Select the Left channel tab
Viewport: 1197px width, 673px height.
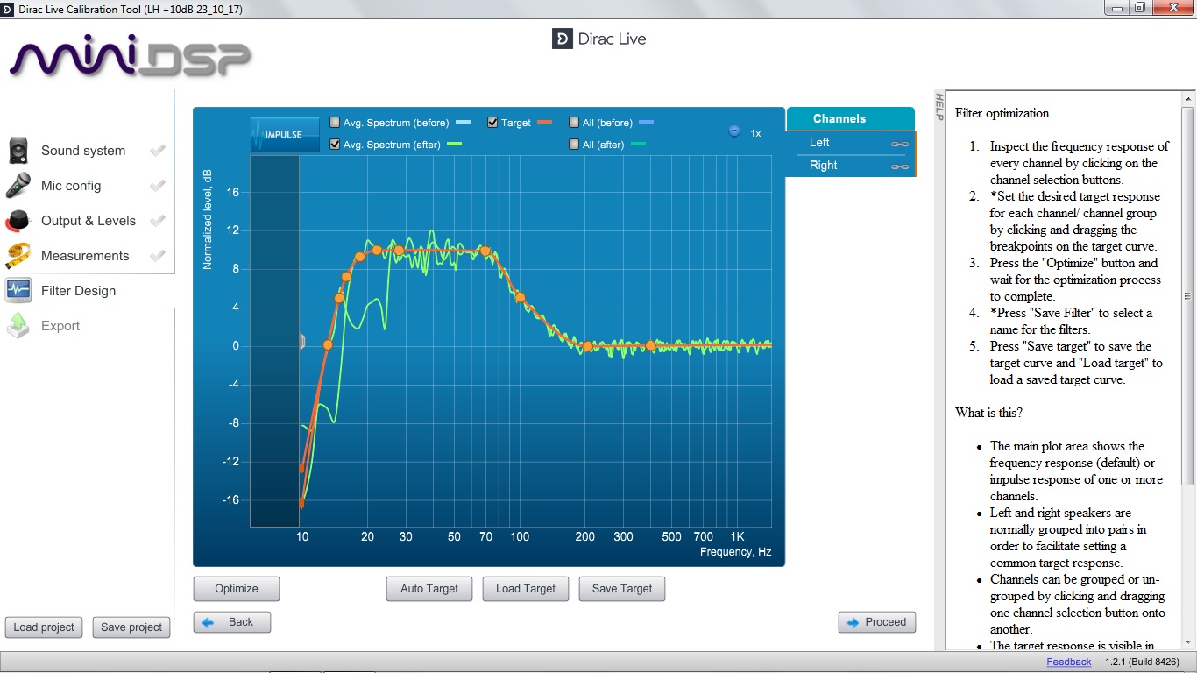coord(819,143)
